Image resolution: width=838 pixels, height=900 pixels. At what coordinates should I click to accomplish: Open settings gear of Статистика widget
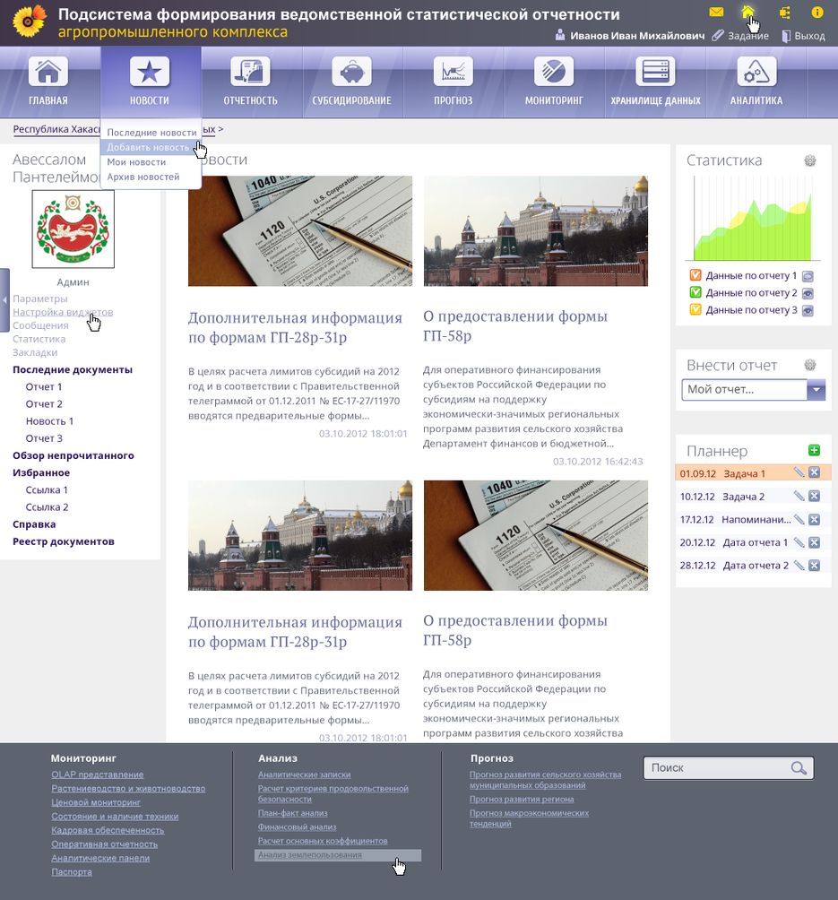coord(810,160)
